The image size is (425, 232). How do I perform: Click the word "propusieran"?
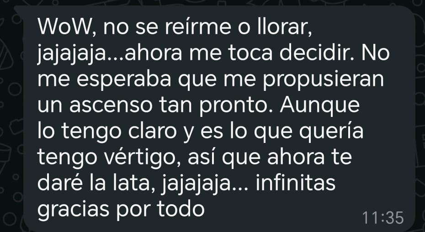pyautogui.click(x=324, y=80)
